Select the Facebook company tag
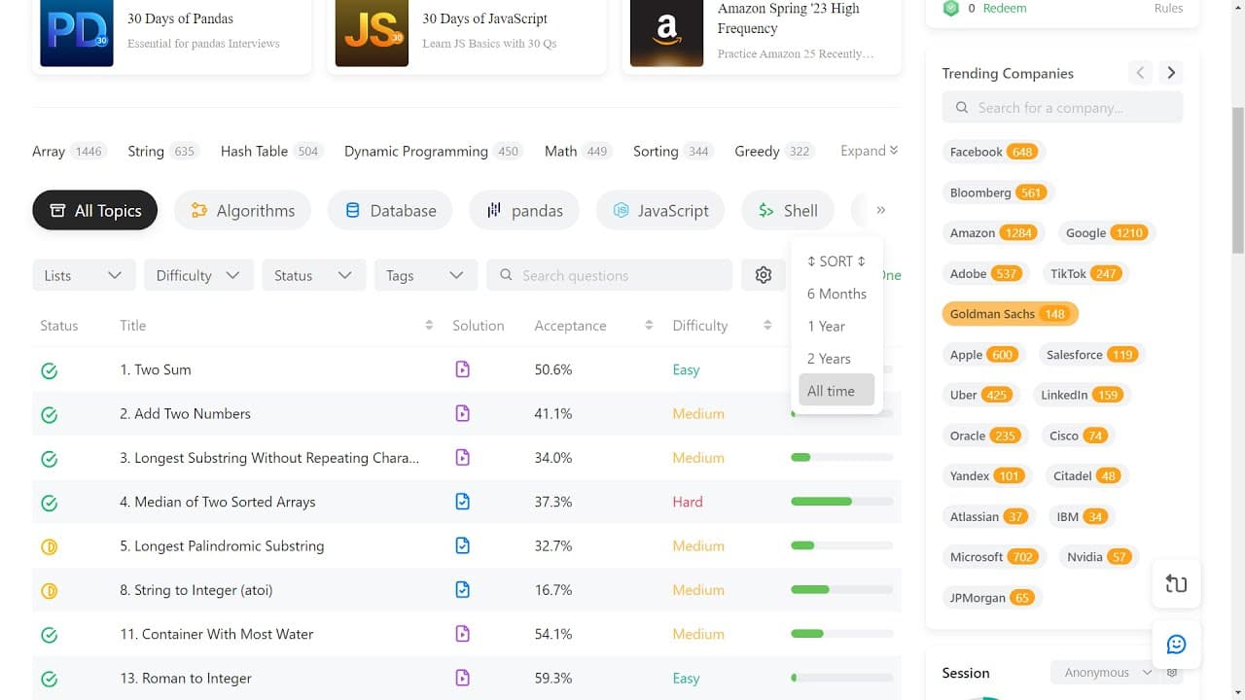 point(992,152)
